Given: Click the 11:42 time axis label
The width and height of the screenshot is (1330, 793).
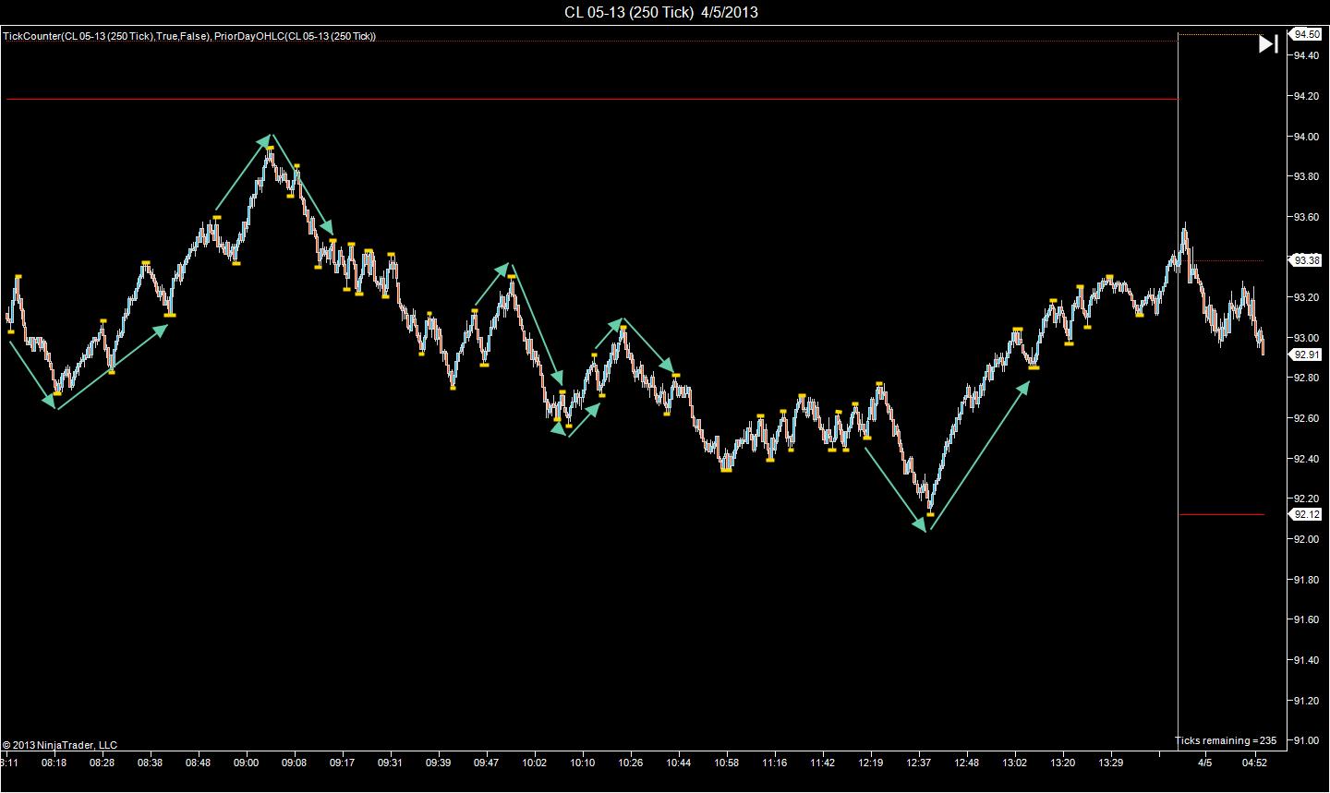Looking at the screenshot, I should 822,763.
